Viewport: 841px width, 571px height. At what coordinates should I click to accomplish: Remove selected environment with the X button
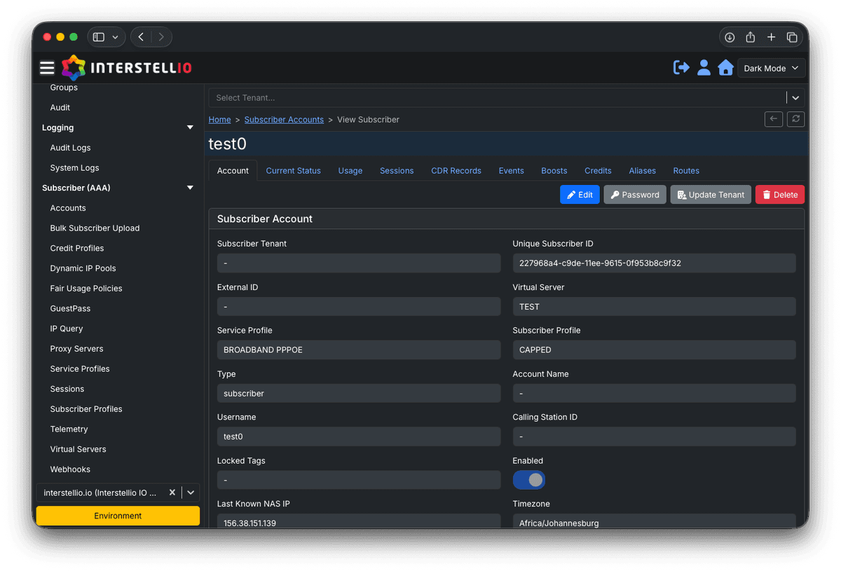(172, 493)
